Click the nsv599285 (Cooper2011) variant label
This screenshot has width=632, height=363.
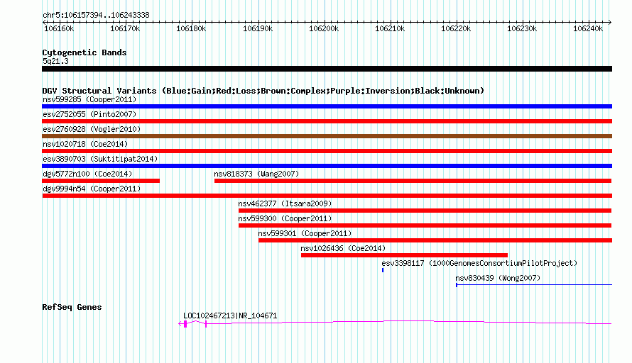pyautogui.click(x=89, y=99)
